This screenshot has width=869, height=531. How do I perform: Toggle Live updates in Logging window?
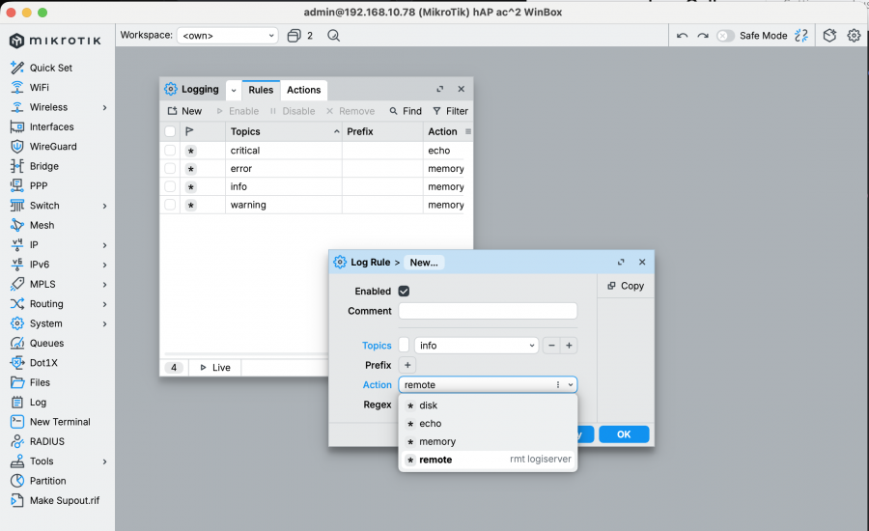pyautogui.click(x=215, y=368)
